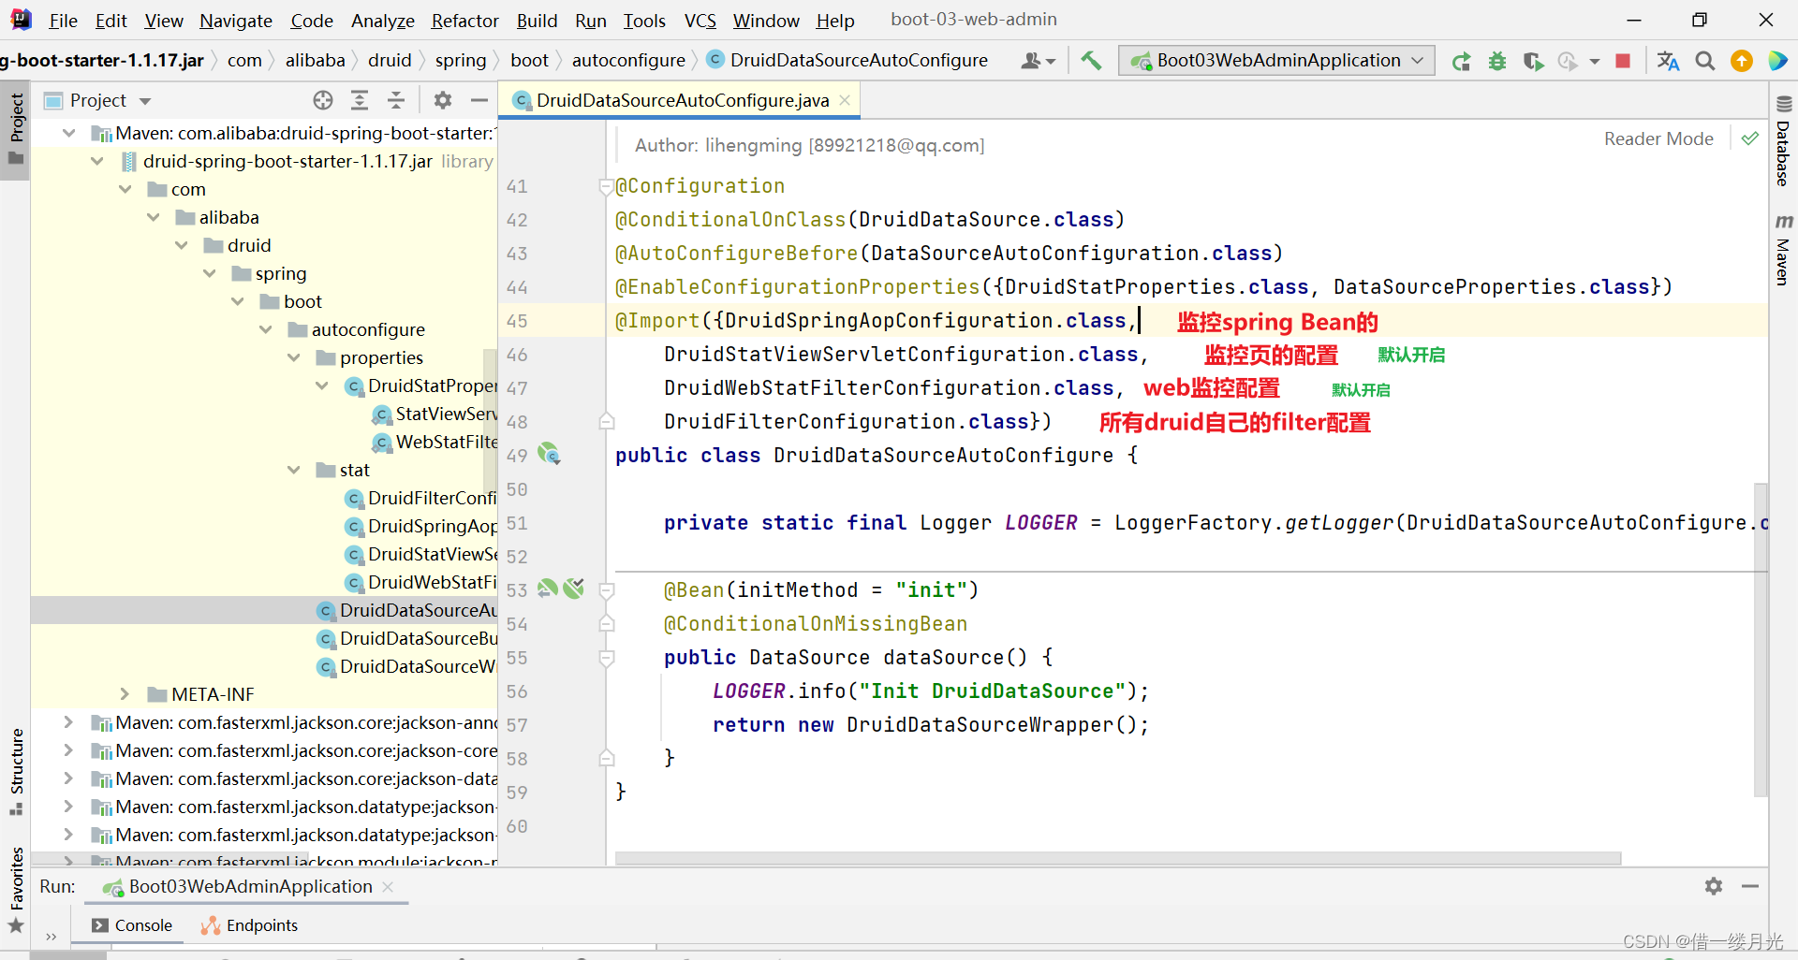Viewport: 1798px width, 960px height.
Task: Expand hidden run toolbar chevrons
Action: [51, 936]
